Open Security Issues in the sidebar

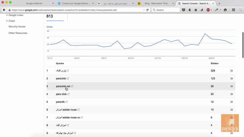click(17, 27)
